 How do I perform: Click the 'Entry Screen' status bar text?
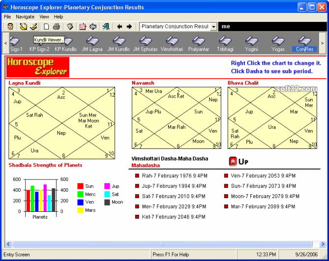(x=17, y=255)
